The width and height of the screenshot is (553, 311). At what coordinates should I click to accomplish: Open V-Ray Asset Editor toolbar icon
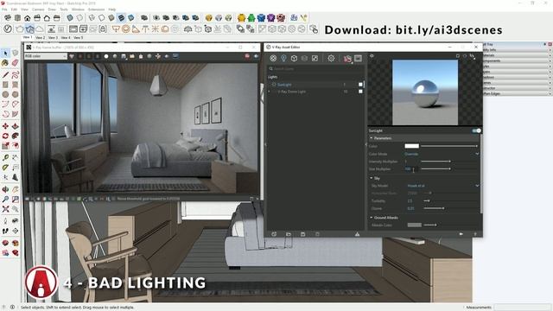point(7,29)
